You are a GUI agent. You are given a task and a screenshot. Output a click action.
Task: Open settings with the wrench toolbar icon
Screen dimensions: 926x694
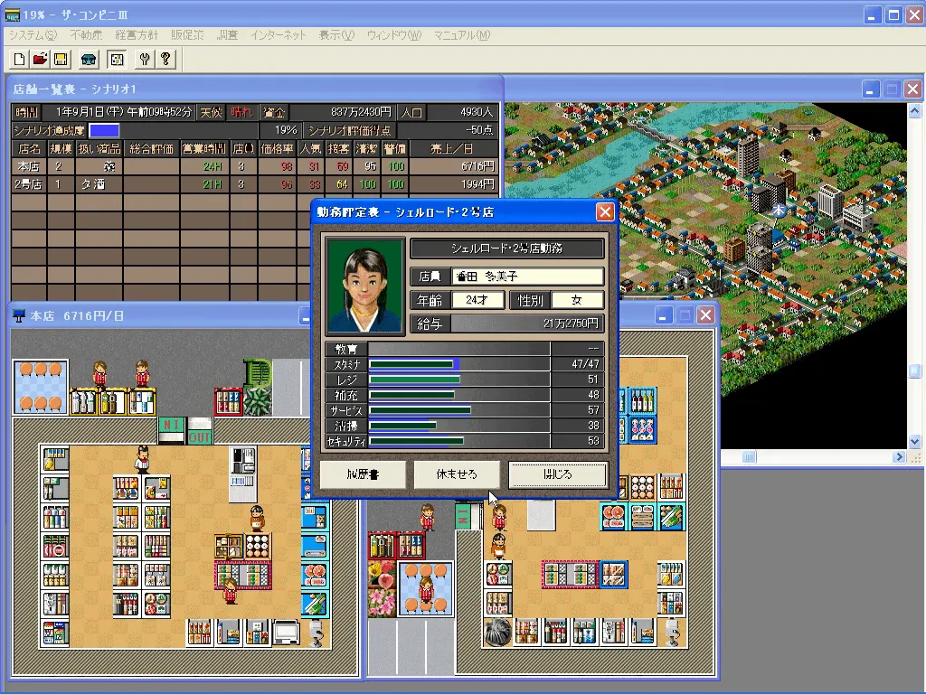144,56
